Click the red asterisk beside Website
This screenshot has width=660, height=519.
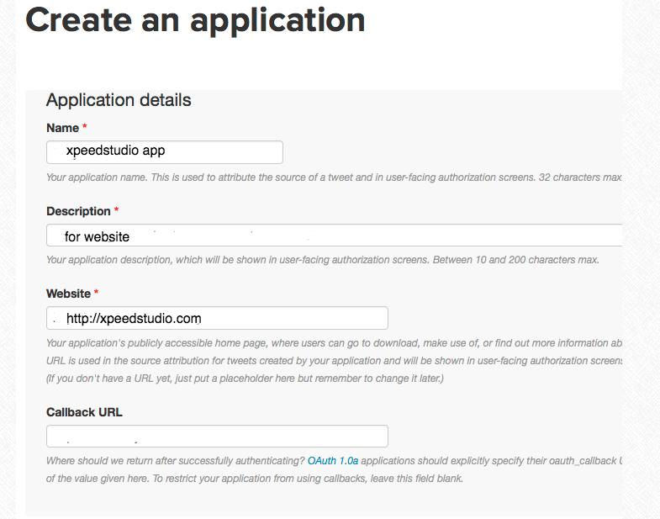[x=97, y=292]
